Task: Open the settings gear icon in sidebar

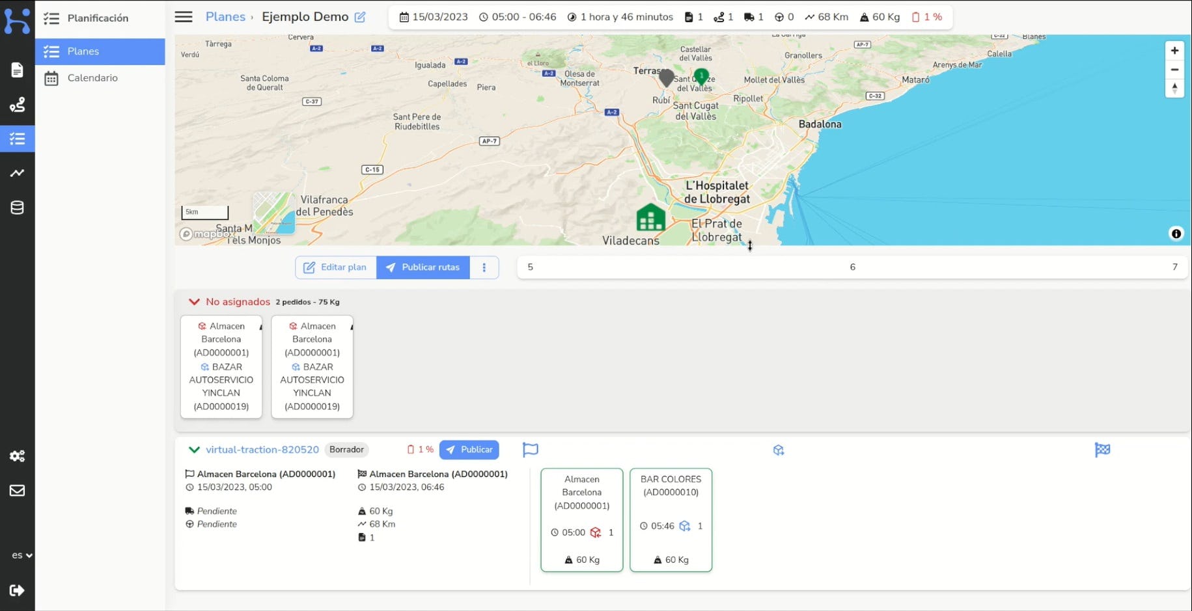Action: point(18,455)
